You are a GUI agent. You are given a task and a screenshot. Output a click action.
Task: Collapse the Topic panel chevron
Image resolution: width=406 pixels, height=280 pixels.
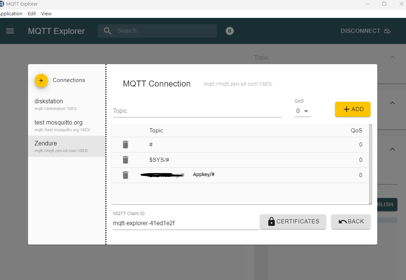coord(392,57)
